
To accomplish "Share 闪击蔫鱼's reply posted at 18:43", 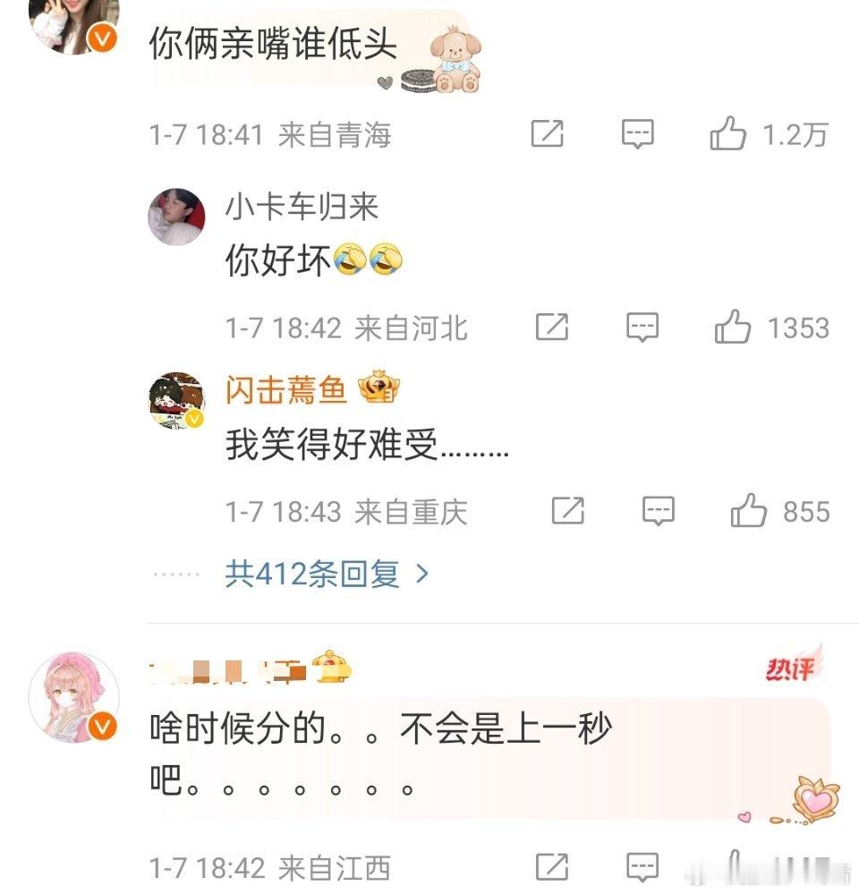I will point(567,510).
